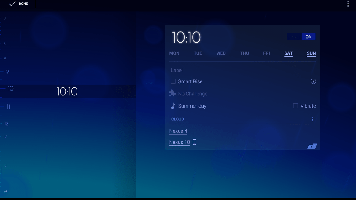Viewport: 356px width, 200px height.
Task: Select the Nexus 4 device
Action: [178, 131]
